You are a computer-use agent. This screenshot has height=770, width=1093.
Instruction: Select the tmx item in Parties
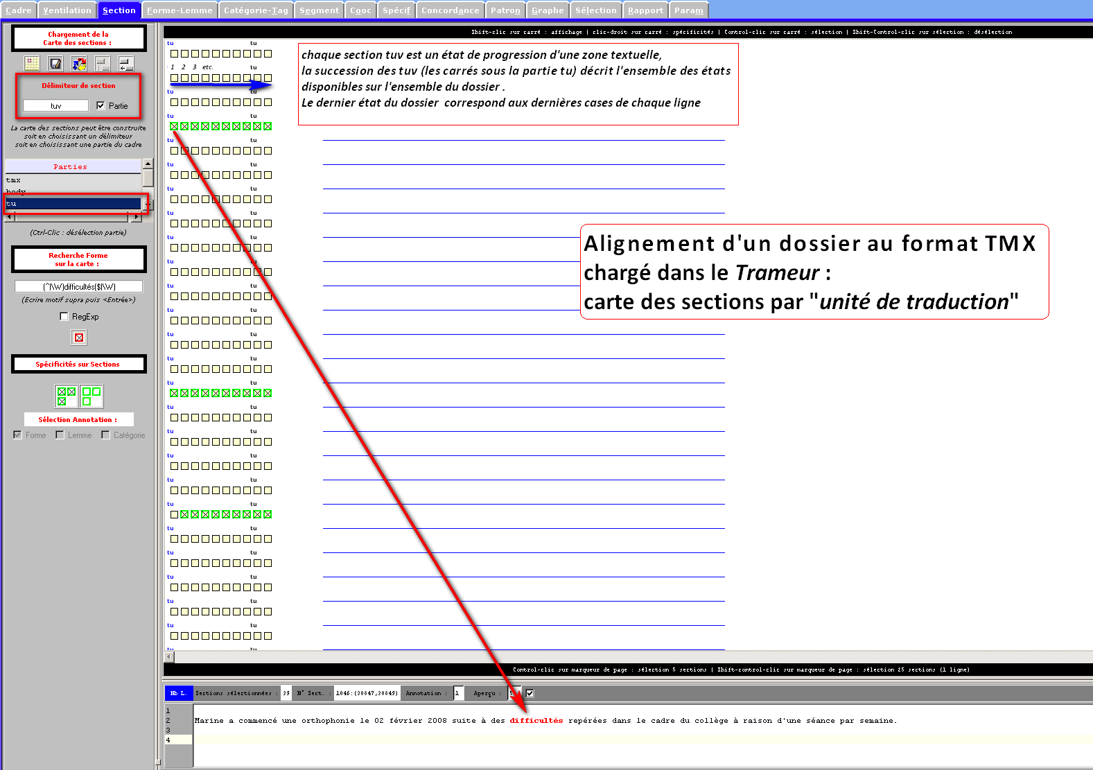14,180
